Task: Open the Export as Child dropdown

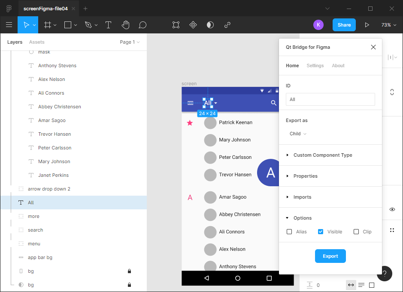Action: point(297,133)
